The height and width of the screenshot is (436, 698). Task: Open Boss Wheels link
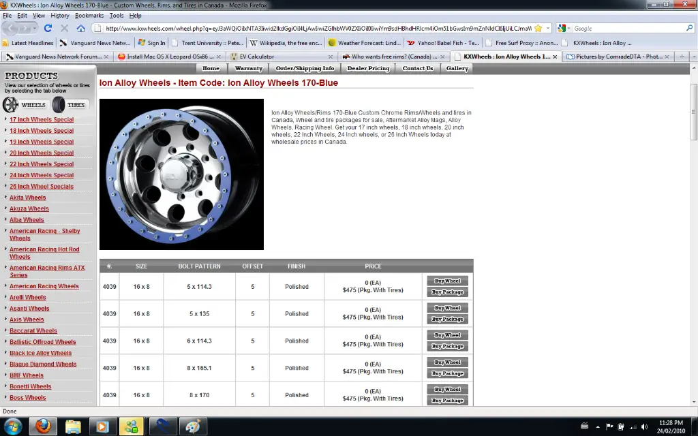[27, 397]
